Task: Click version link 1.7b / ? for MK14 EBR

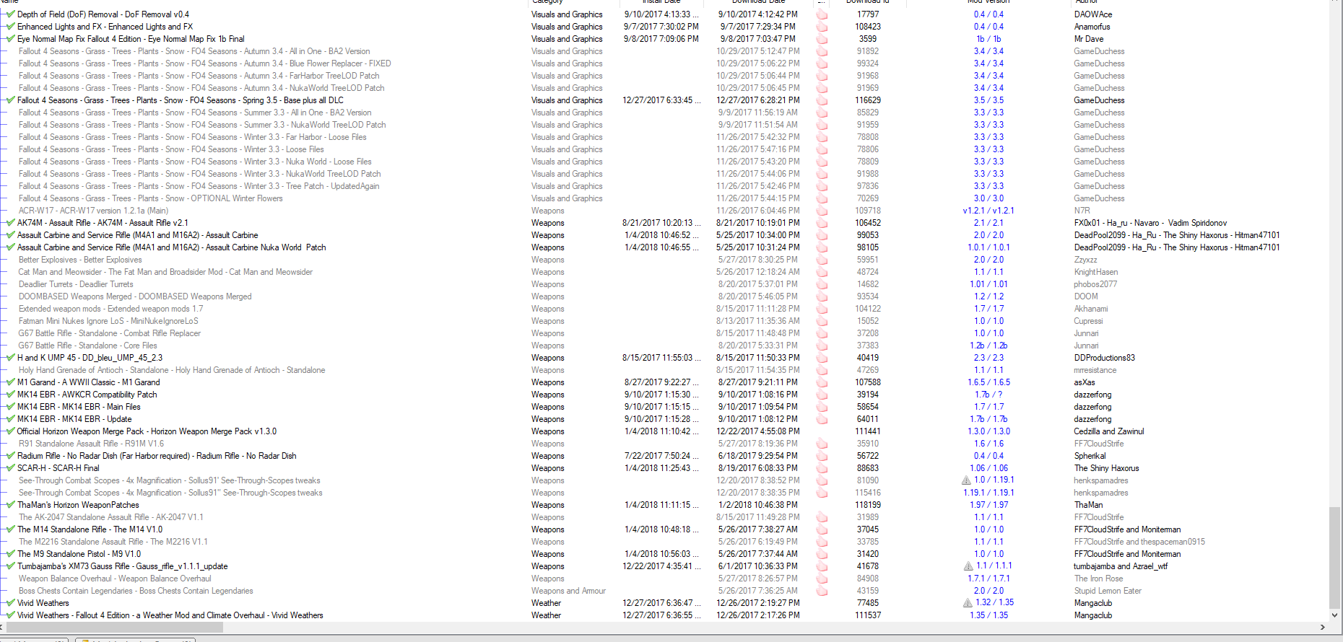Action: click(x=988, y=395)
